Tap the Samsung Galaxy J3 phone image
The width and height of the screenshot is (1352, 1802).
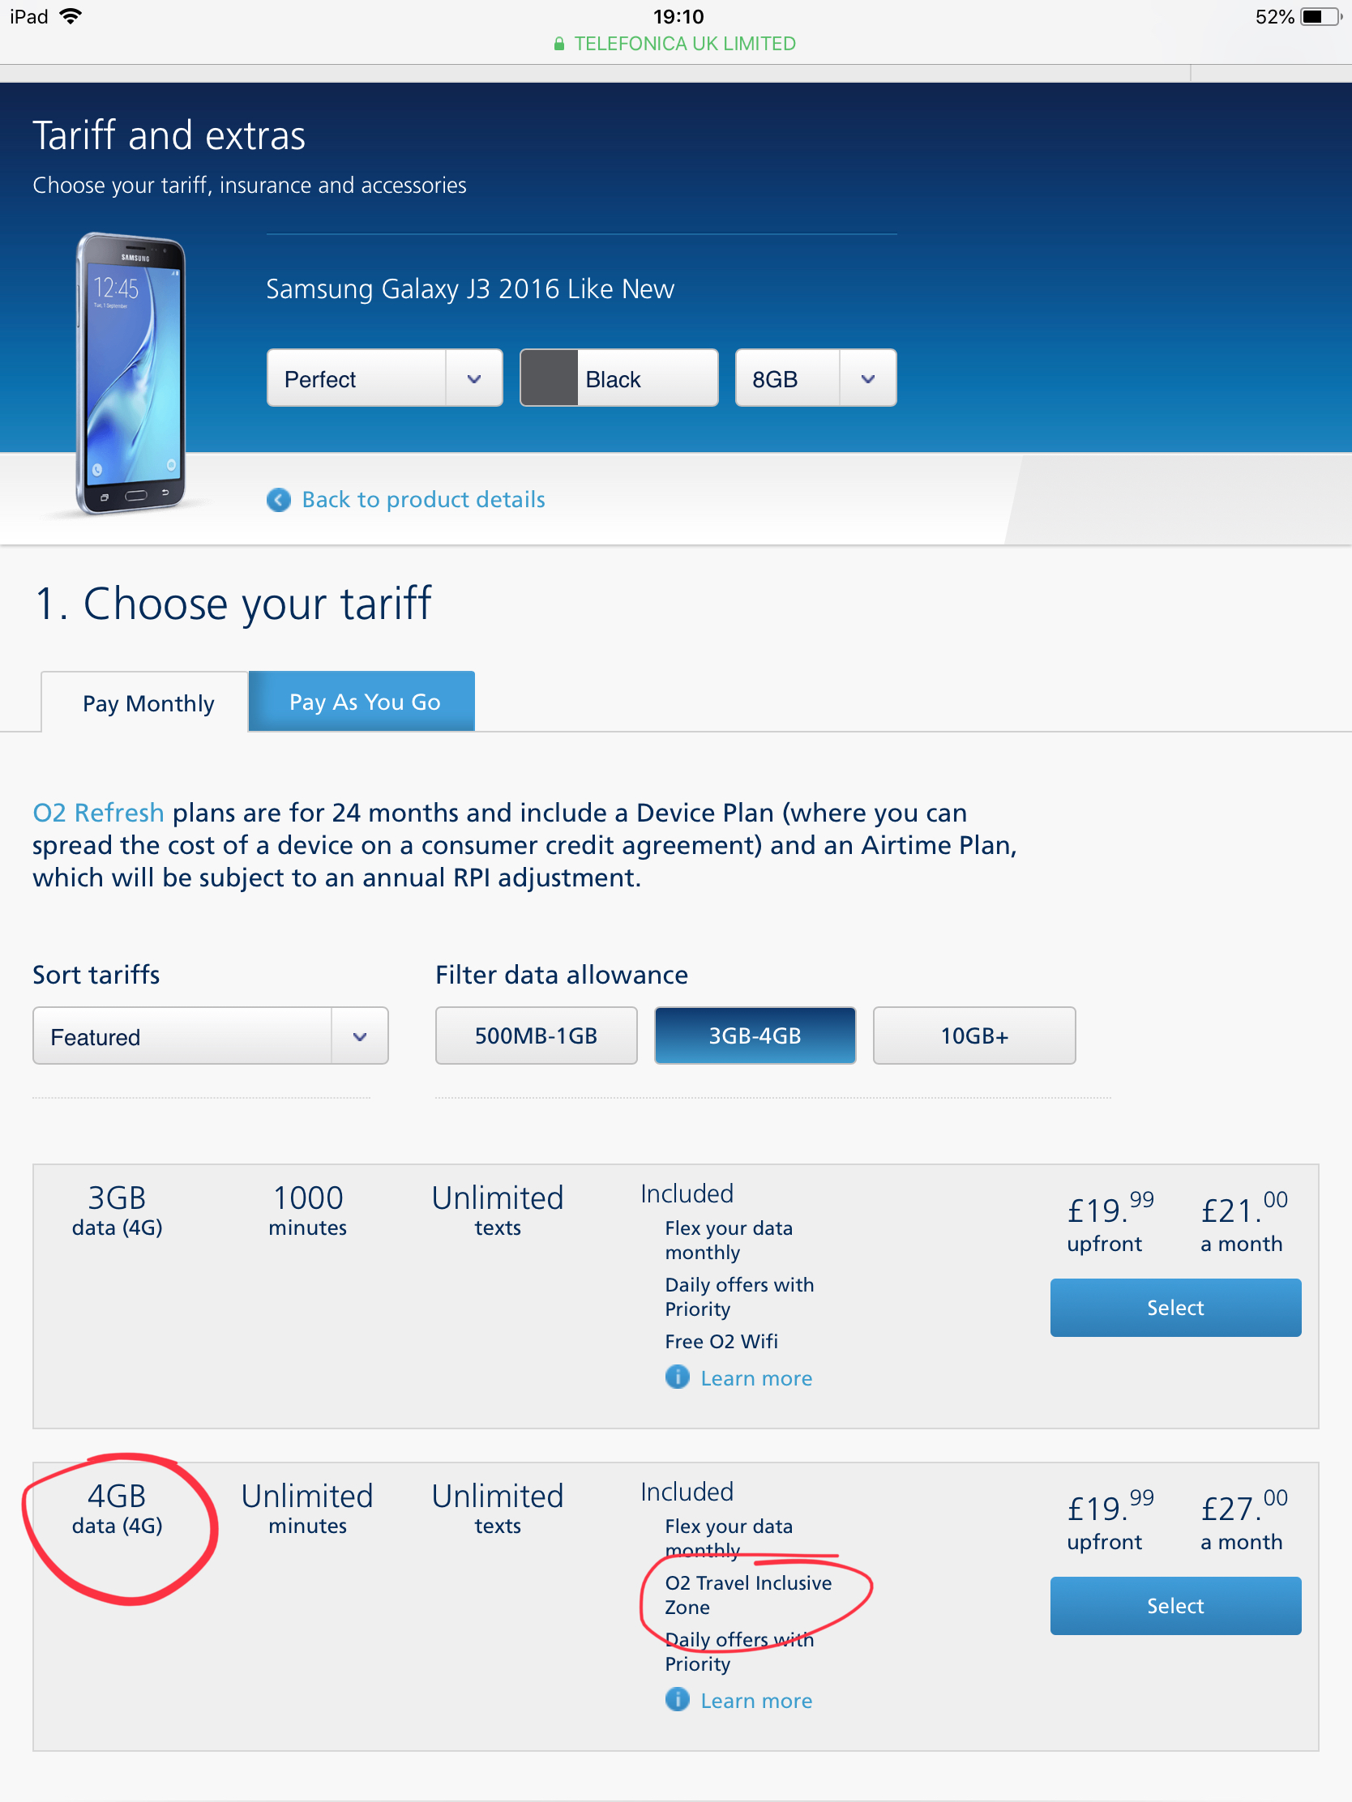pos(132,373)
